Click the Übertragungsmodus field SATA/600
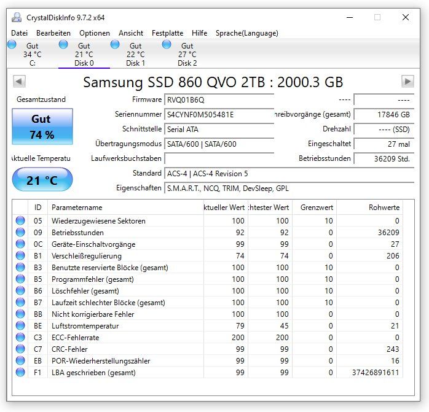The height and width of the screenshot is (412, 429). click(219, 144)
